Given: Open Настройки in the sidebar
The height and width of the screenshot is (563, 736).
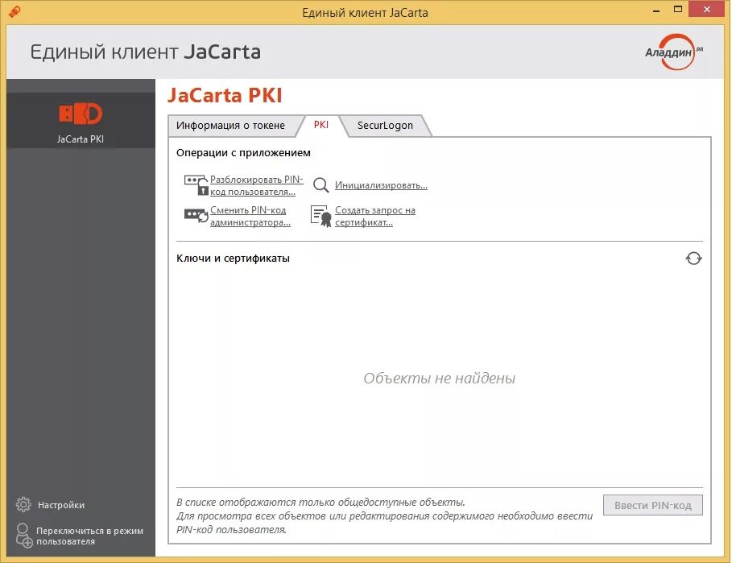Looking at the screenshot, I should (61, 505).
